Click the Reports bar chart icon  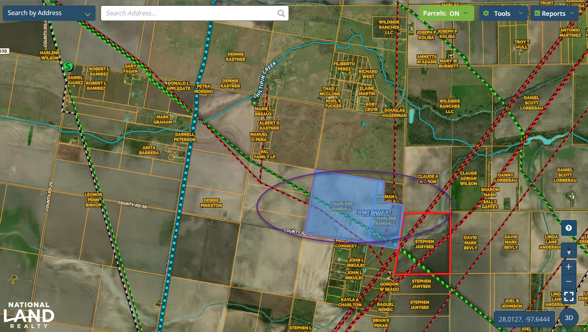point(537,13)
